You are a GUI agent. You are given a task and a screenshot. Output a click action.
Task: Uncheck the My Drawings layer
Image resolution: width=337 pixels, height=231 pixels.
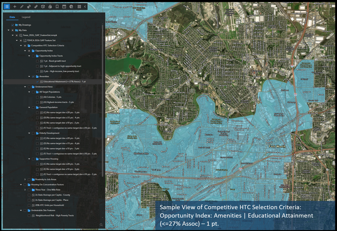pyautogui.click(x=12, y=25)
